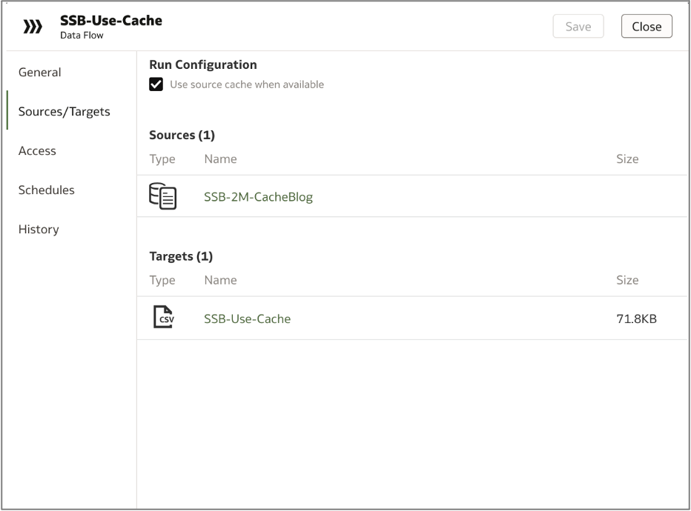Open the SSB-2M-CacheBlog dataset link
This screenshot has height=511, width=691.
point(258,196)
